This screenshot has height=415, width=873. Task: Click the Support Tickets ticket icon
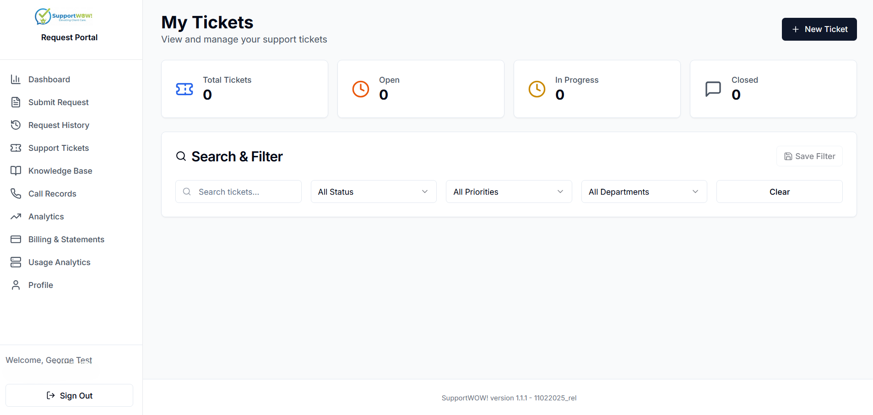16,148
